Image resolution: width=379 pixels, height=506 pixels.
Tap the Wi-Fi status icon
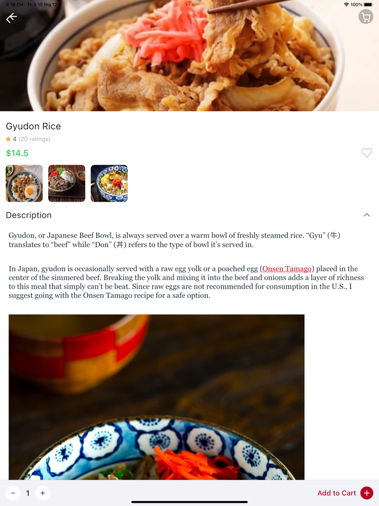[x=347, y=4]
